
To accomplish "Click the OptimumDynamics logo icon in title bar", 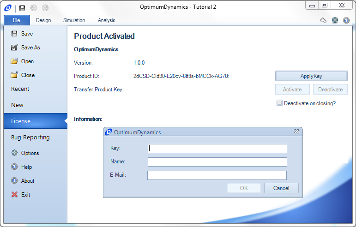I will pos(8,8).
